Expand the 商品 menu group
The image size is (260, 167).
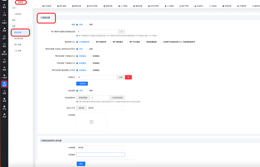tap(28, 20)
